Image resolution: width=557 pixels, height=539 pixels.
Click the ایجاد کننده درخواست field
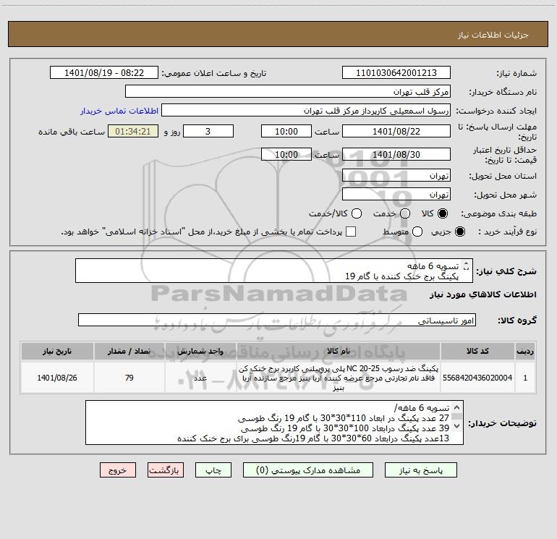[x=306, y=110]
